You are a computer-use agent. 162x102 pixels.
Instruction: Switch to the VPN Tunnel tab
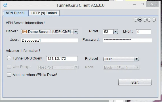click(x=15, y=13)
